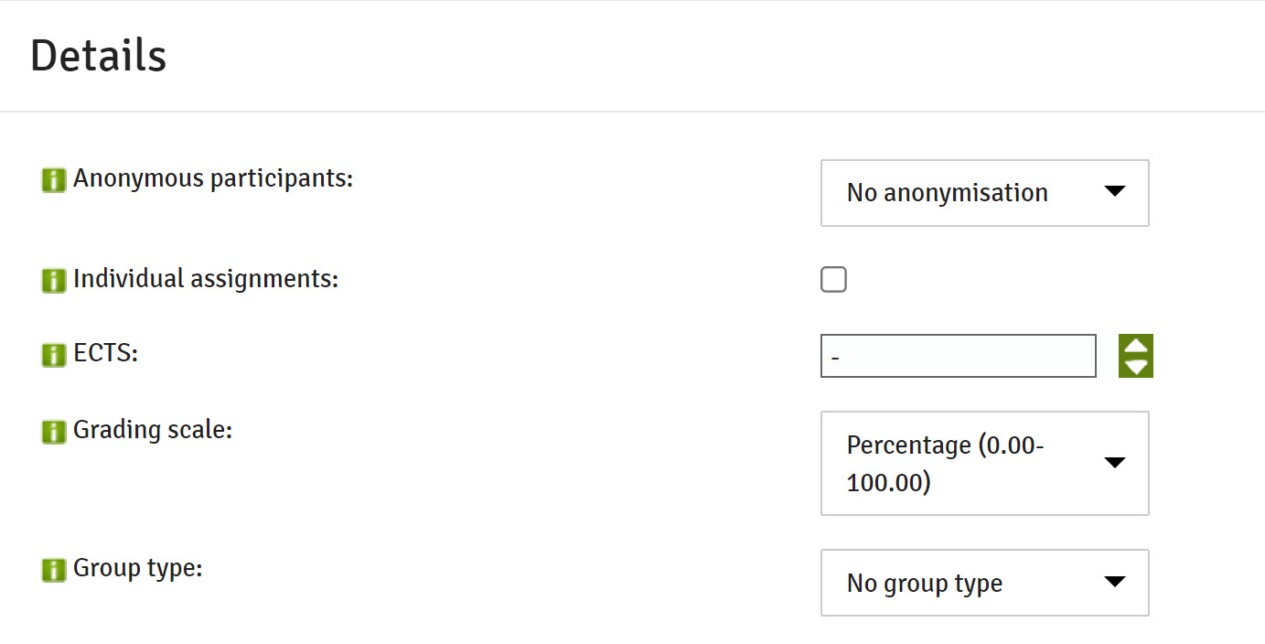Screen dimensions: 1265x644
Task: Increase ECTS with the up arrow
Action: tap(1136, 346)
